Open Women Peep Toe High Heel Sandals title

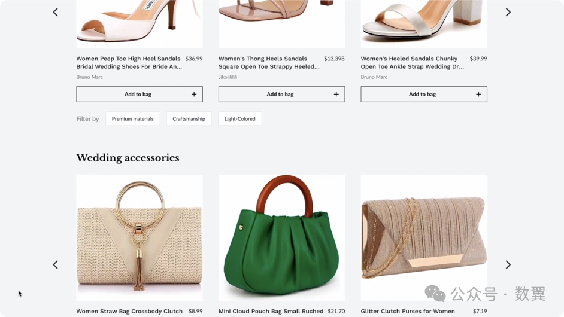pos(128,63)
